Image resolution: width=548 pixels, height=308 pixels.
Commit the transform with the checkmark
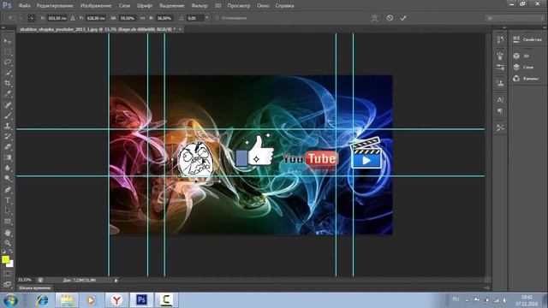click(403, 18)
